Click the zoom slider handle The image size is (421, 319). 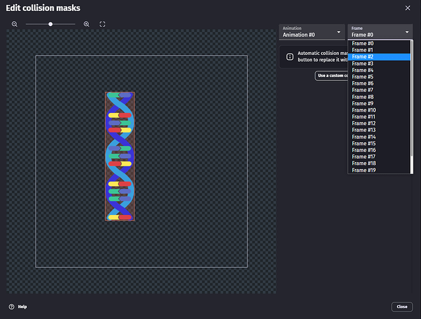tap(50, 24)
